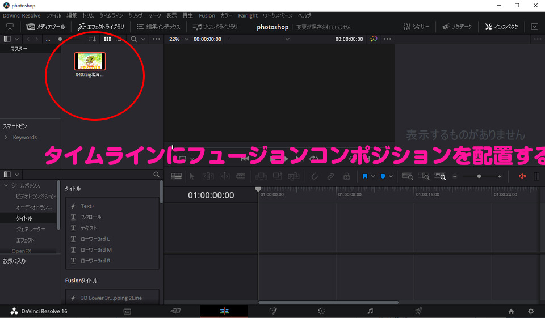The height and width of the screenshot is (318, 545).
Task: Open the Mixer (ミキサー) panel
Action: click(416, 27)
